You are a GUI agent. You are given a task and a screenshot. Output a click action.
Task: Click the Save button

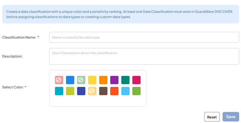(x=231, y=117)
